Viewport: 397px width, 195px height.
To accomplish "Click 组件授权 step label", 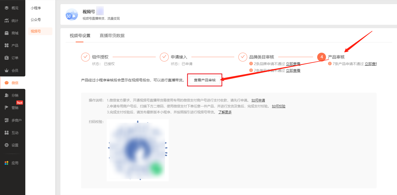I will point(100,57).
